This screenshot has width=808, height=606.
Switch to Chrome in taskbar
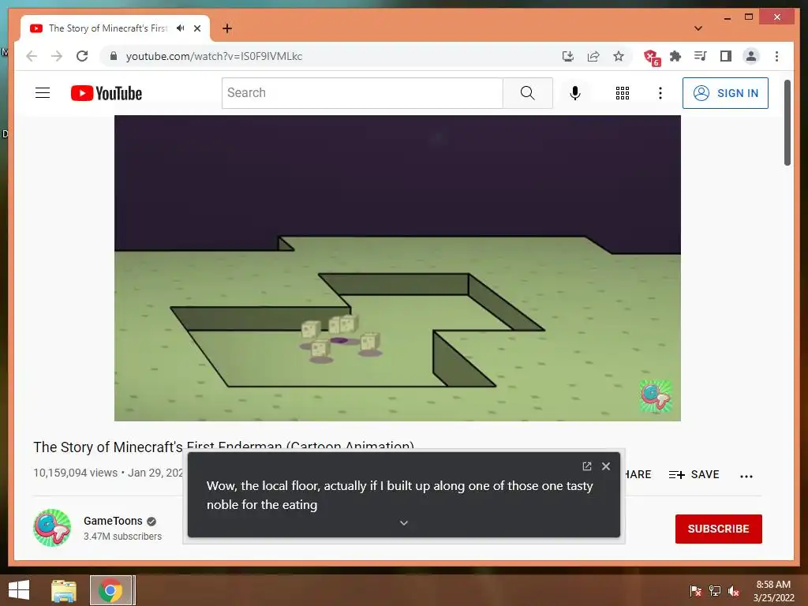[x=112, y=590]
